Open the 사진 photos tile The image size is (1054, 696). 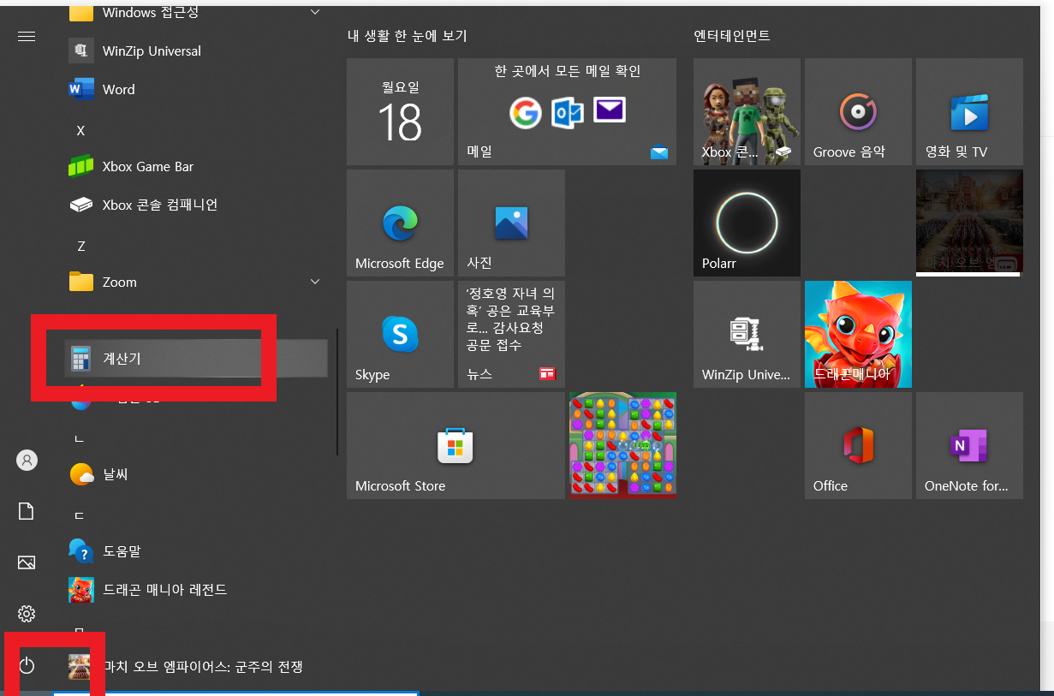click(511, 223)
